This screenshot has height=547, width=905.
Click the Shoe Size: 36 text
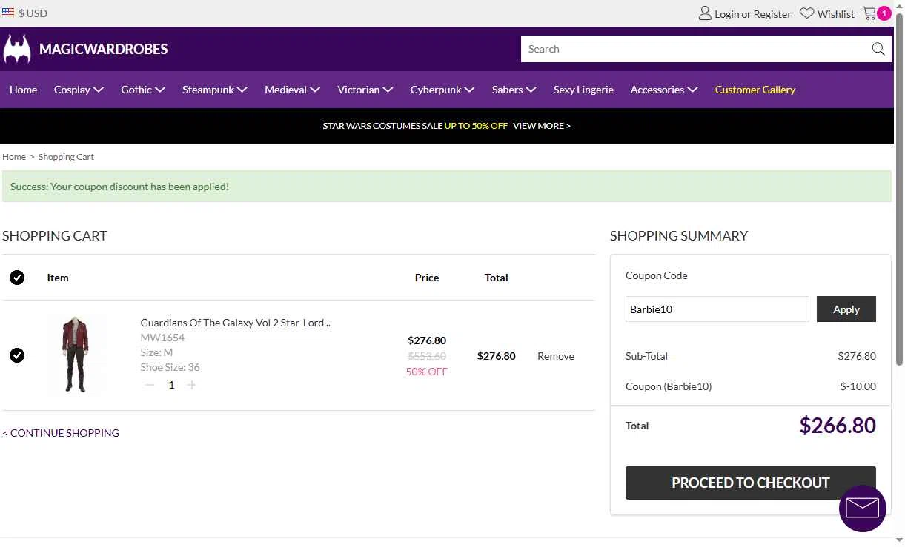coord(170,367)
